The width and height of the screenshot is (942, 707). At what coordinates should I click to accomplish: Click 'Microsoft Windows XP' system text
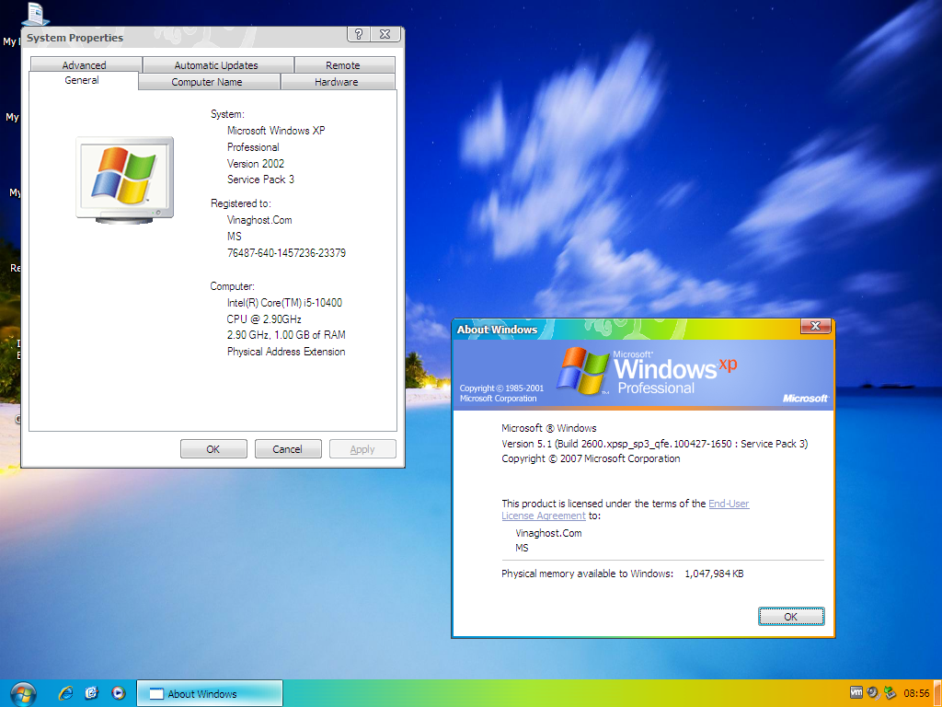[276, 131]
